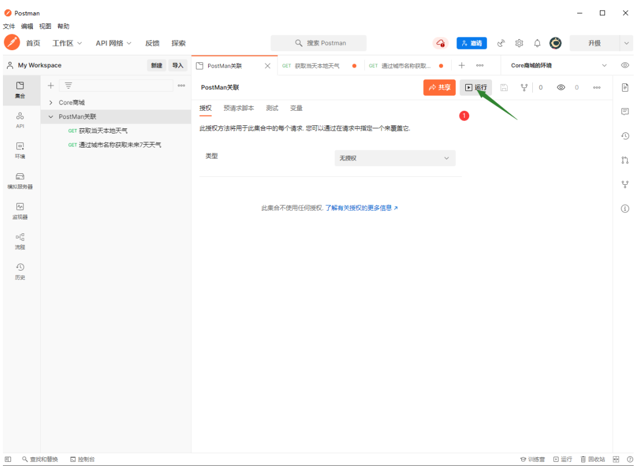Open 了解有关授权的更多信息 link
636x466 pixels.
[361, 208]
